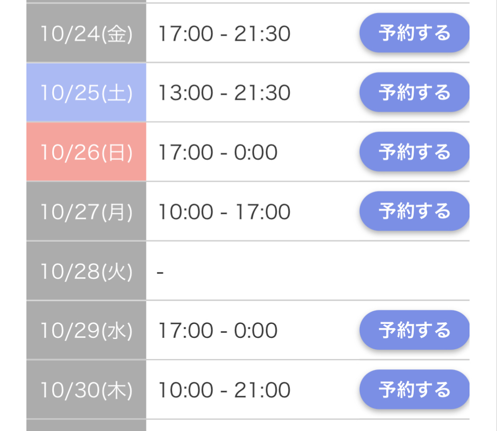This screenshot has height=431, width=497.
Task: Reserve the 10/27 (月) slot with 予約する
Action: (414, 211)
